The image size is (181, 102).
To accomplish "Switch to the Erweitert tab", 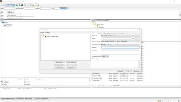I will tap(100, 33).
